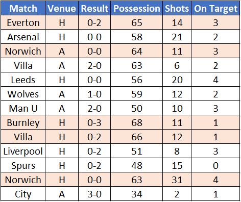Select the possession value 68 cell
This screenshot has height=202, width=241.
(x=137, y=122)
